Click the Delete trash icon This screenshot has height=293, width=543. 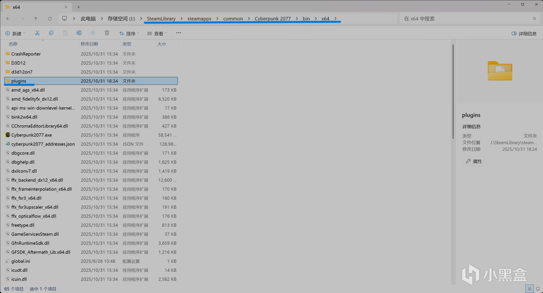pos(107,33)
